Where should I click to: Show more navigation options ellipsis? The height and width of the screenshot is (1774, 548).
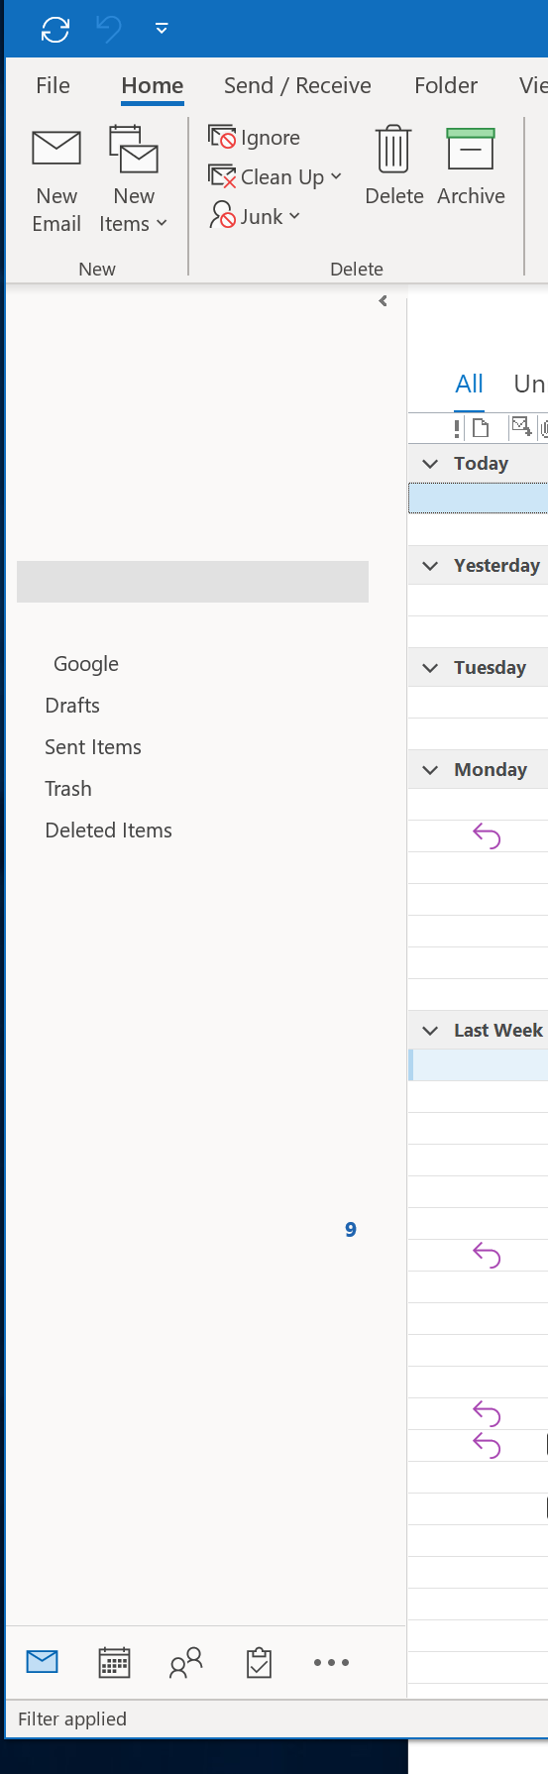coord(331,1662)
